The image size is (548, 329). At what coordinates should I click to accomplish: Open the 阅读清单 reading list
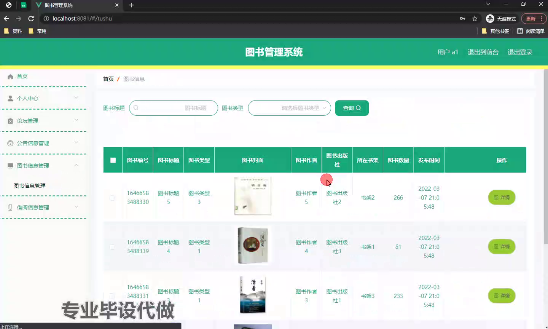pos(530,31)
